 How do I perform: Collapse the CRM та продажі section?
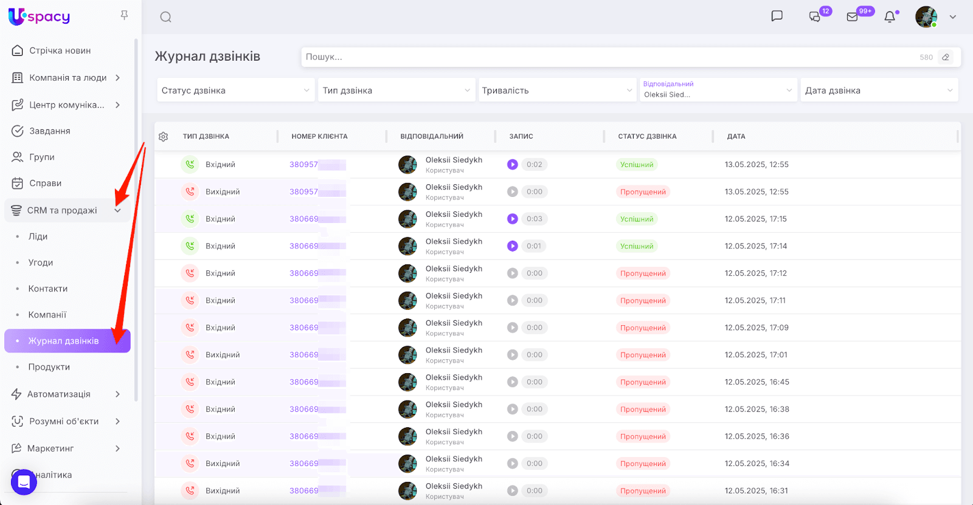[x=117, y=210]
